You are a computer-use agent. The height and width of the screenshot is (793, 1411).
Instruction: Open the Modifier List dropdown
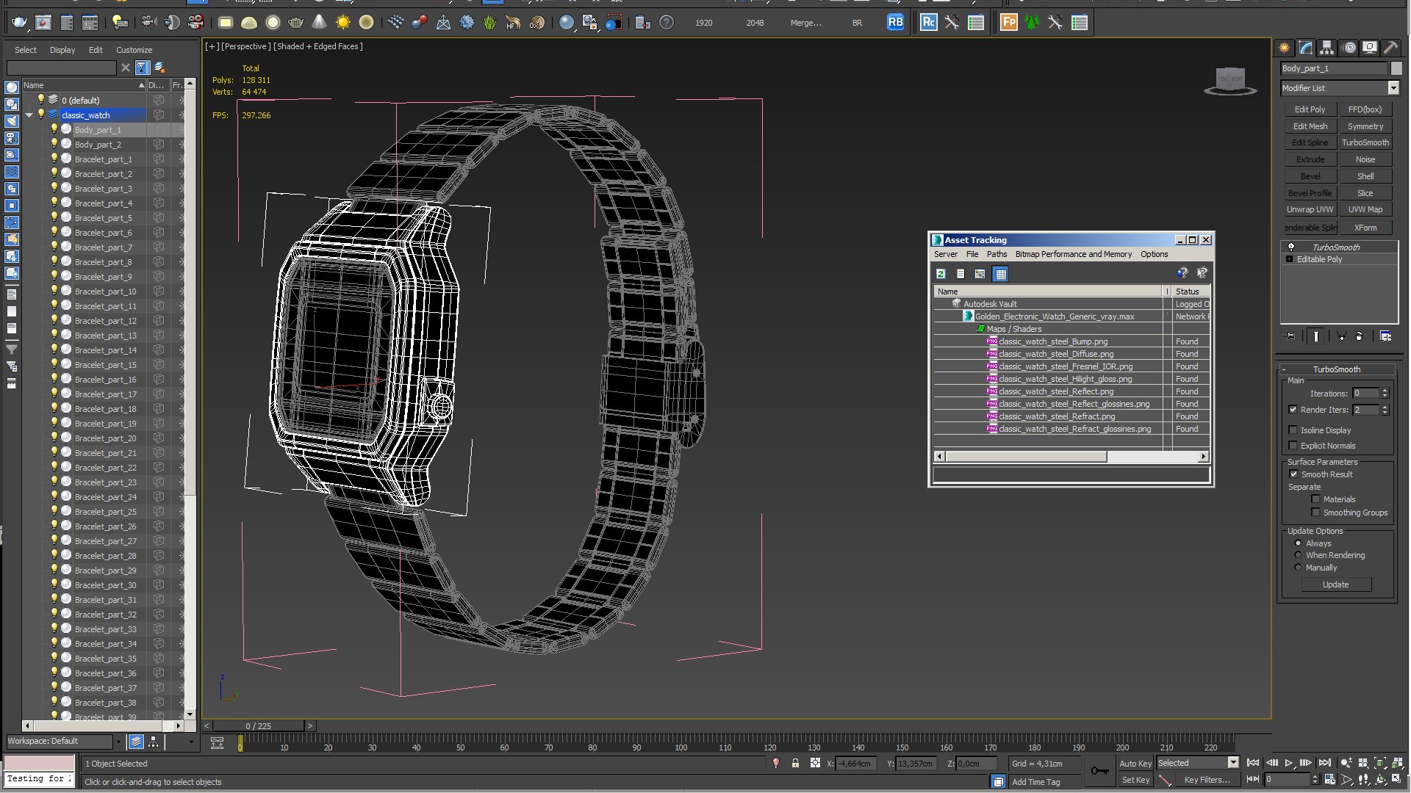(x=1393, y=88)
